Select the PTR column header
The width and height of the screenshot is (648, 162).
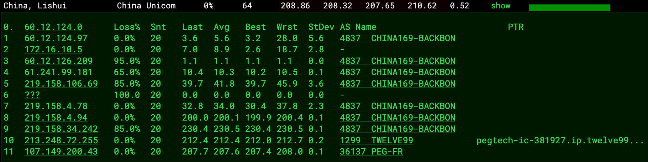click(x=516, y=27)
